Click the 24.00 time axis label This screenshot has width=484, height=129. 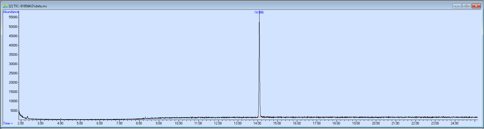click(455, 123)
